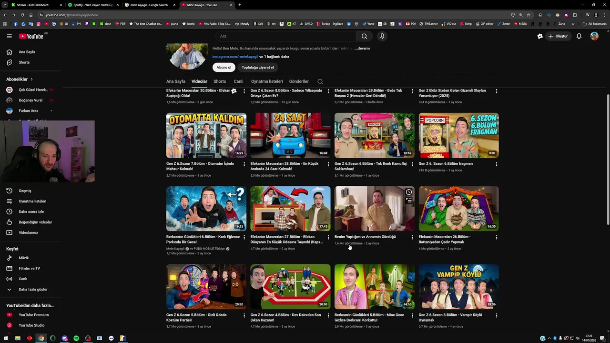Viewport: 610px width, 343px height.
Task: Open the 6. Sezon 6. Bölüm Fragman thumbnail
Action: 458,135
